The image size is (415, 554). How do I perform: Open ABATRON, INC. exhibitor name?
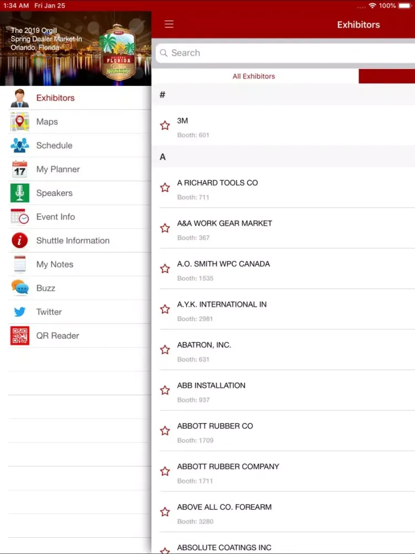[x=204, y=345]
